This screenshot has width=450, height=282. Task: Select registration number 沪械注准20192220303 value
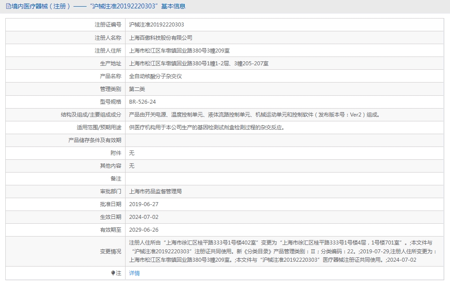156,25
